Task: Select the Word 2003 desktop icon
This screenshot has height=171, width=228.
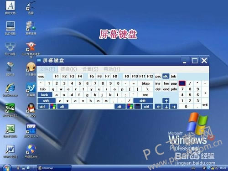Action: click(x=10, y=151)
